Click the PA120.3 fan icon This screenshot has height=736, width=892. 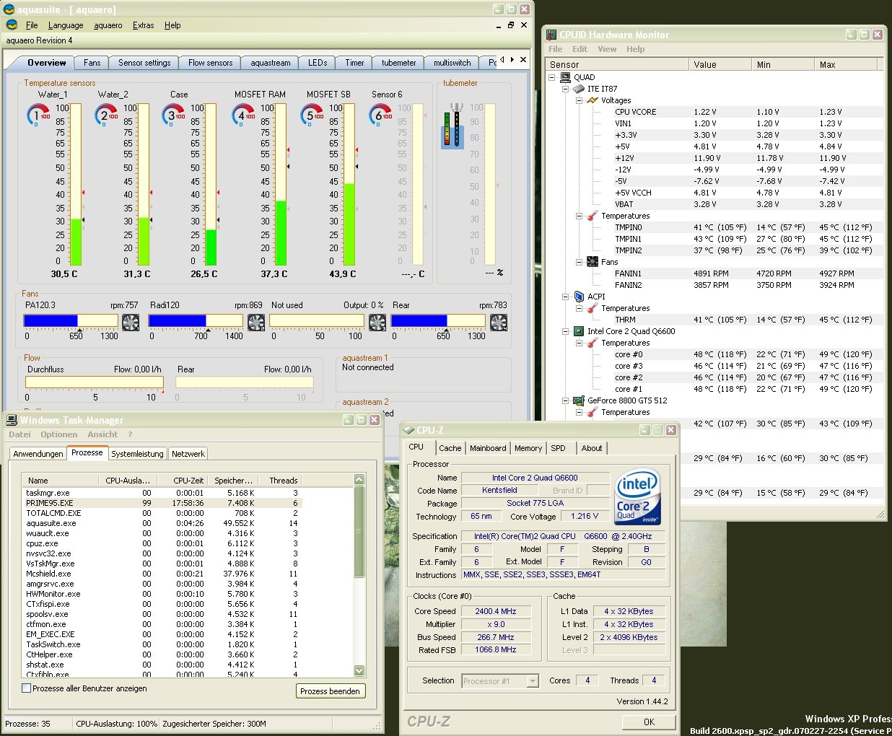point(131,323)
